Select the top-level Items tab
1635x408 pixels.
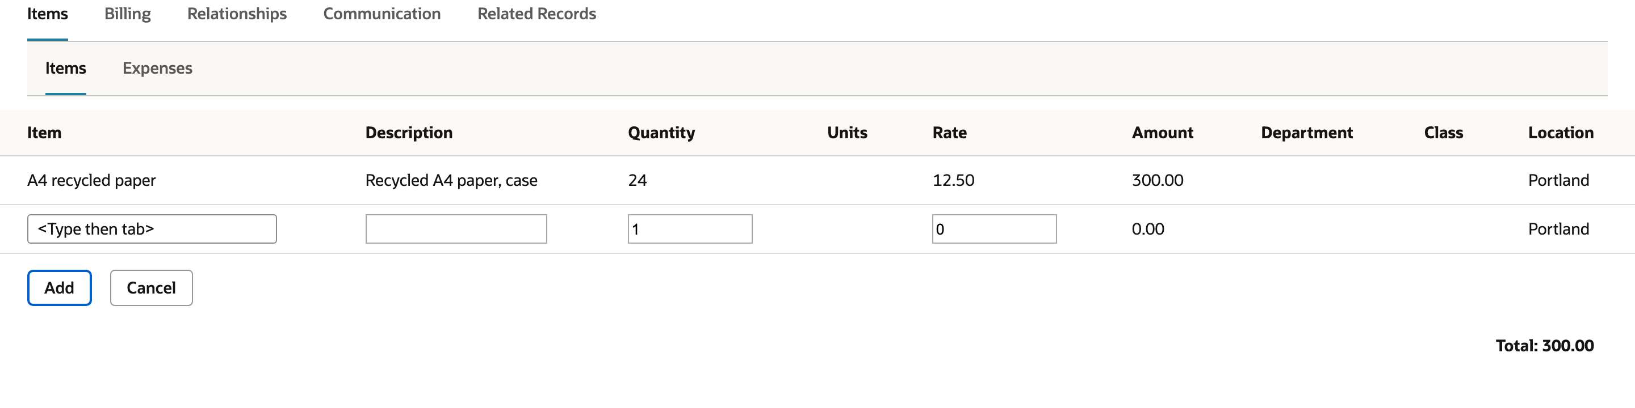[48, 14]
